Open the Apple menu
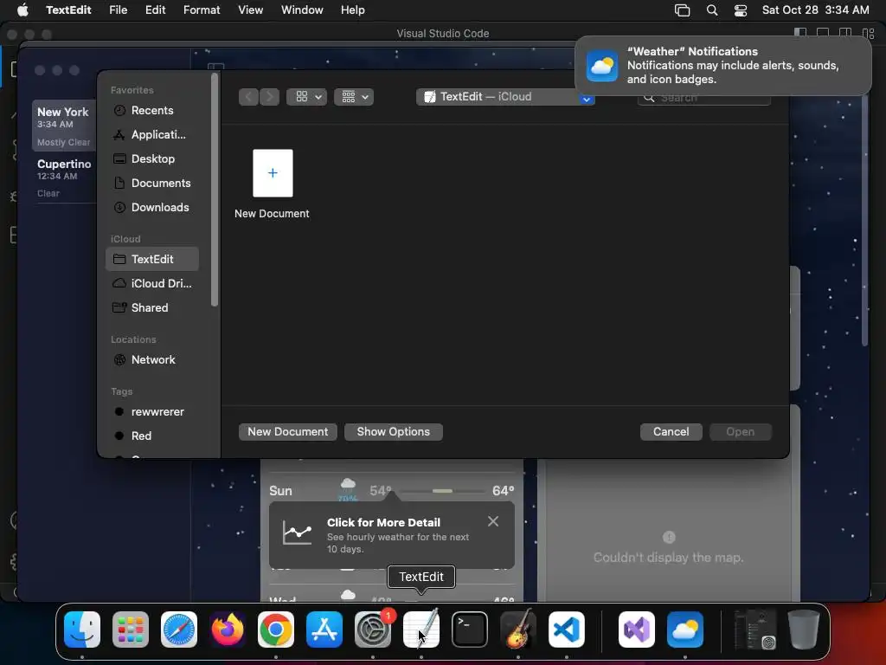 (x=22, y=10)
